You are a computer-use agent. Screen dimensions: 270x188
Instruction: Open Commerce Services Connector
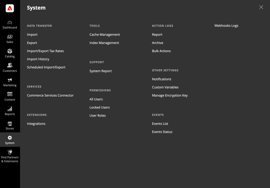tap(50, 96)
